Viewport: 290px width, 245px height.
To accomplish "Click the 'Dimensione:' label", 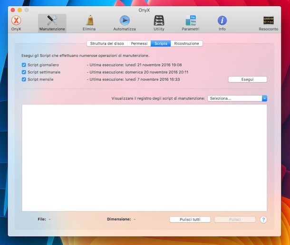I will click(x=119, y=219).
